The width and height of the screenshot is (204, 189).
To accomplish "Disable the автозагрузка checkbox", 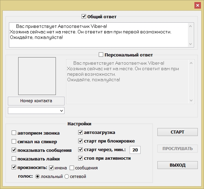I will [81, 132].
